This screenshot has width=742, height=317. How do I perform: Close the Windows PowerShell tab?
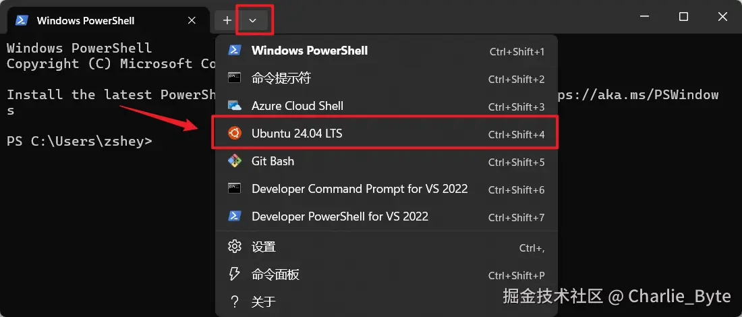click(x=192, y=20)
